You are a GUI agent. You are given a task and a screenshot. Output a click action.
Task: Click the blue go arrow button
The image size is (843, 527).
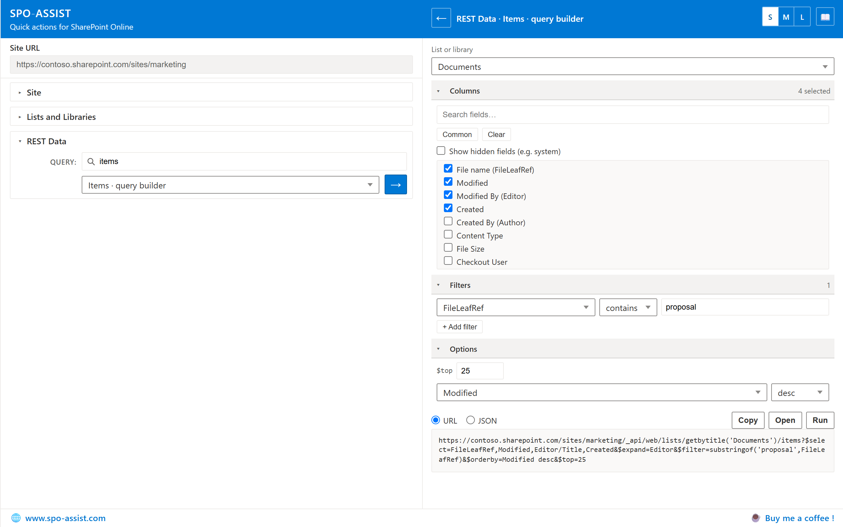[x=395, y=185]
